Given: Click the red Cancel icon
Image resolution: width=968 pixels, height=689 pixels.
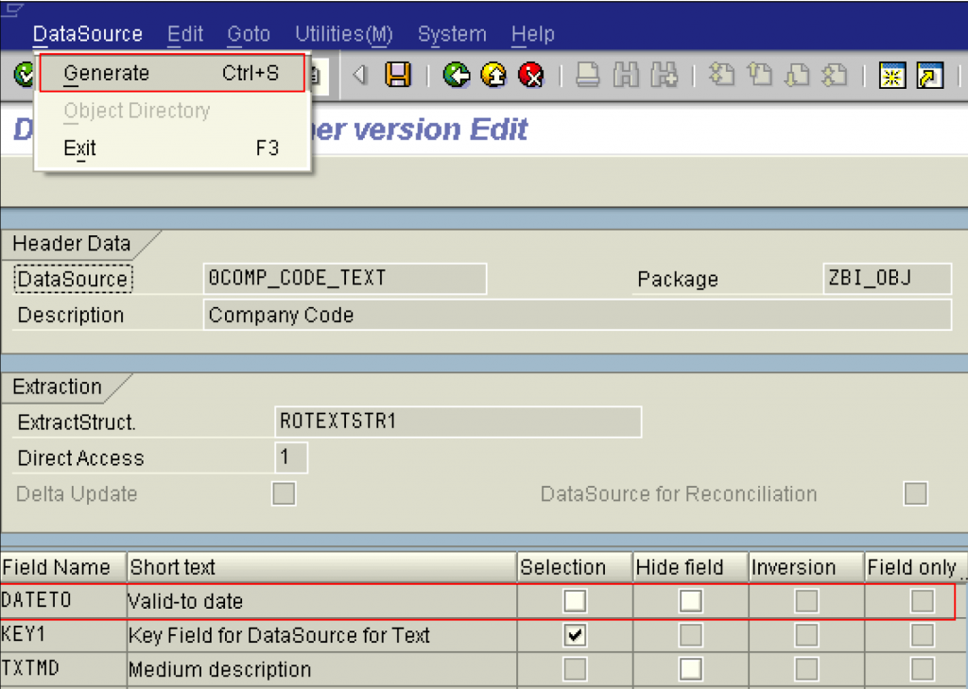Looking at the screenshot, I should click(531, 76).
